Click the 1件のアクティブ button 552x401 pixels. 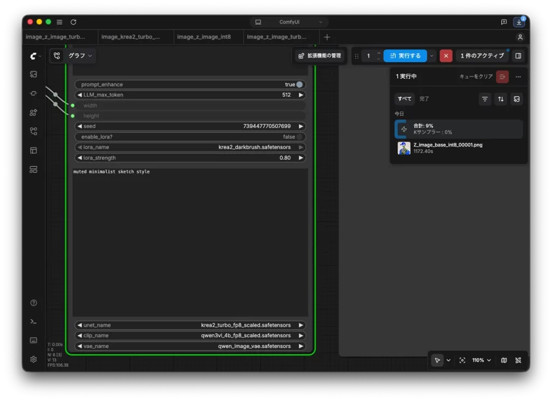pyautogui.click(x=482, y=56)
